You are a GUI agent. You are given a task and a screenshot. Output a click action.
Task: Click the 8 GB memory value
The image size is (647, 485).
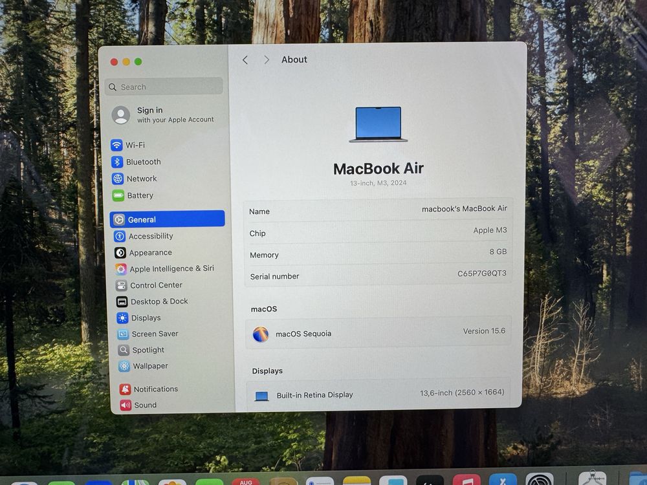click(498, 252)
